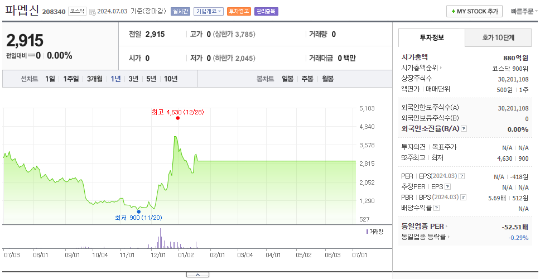The height and width of the screenshot is (279, 540).
Task: Click the 선차트 label
Action: pos(29,79)
